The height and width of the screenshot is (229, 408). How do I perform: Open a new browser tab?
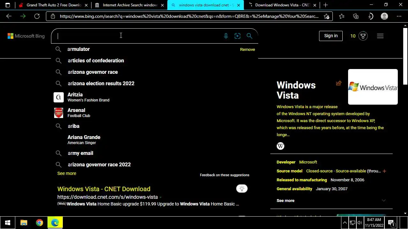click(x=325, y=5)
